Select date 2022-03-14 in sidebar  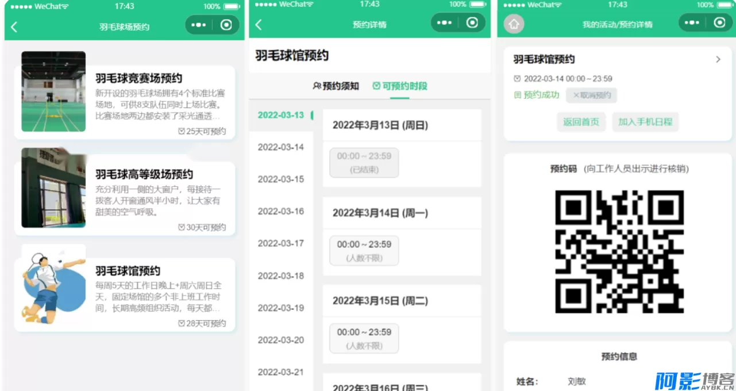coord(281,147)
